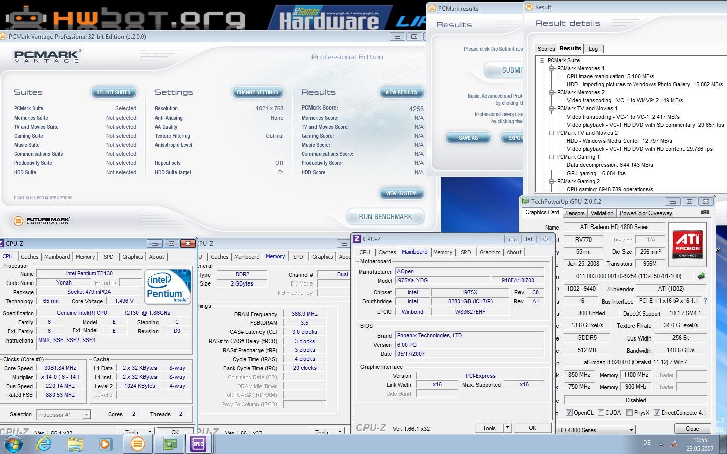Select 'Data decompression: 644.143 MB/s' row
The image size is (727, 454).
(x=610, y=165)
